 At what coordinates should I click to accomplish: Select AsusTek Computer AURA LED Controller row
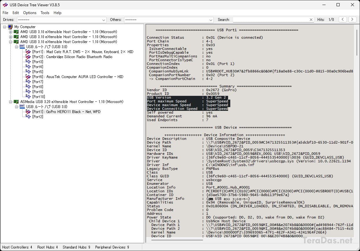click(78, 77)
